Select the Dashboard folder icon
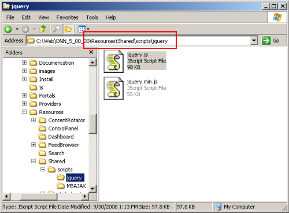This screenshot has width=289, height=213. point(42,137)
